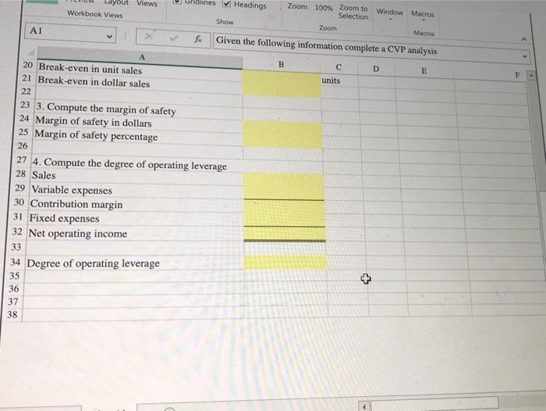Open the Window dropdown
546x411 pixels.
(x=390, y=13)
